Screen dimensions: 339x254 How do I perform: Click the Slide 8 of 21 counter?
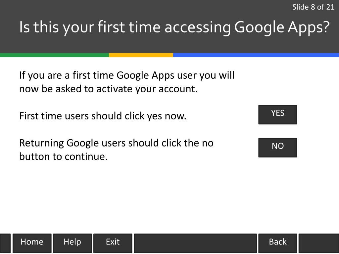point(313,7)
